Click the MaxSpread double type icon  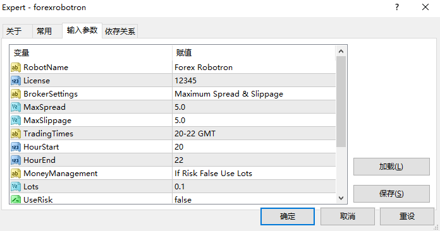click(15, 107)
